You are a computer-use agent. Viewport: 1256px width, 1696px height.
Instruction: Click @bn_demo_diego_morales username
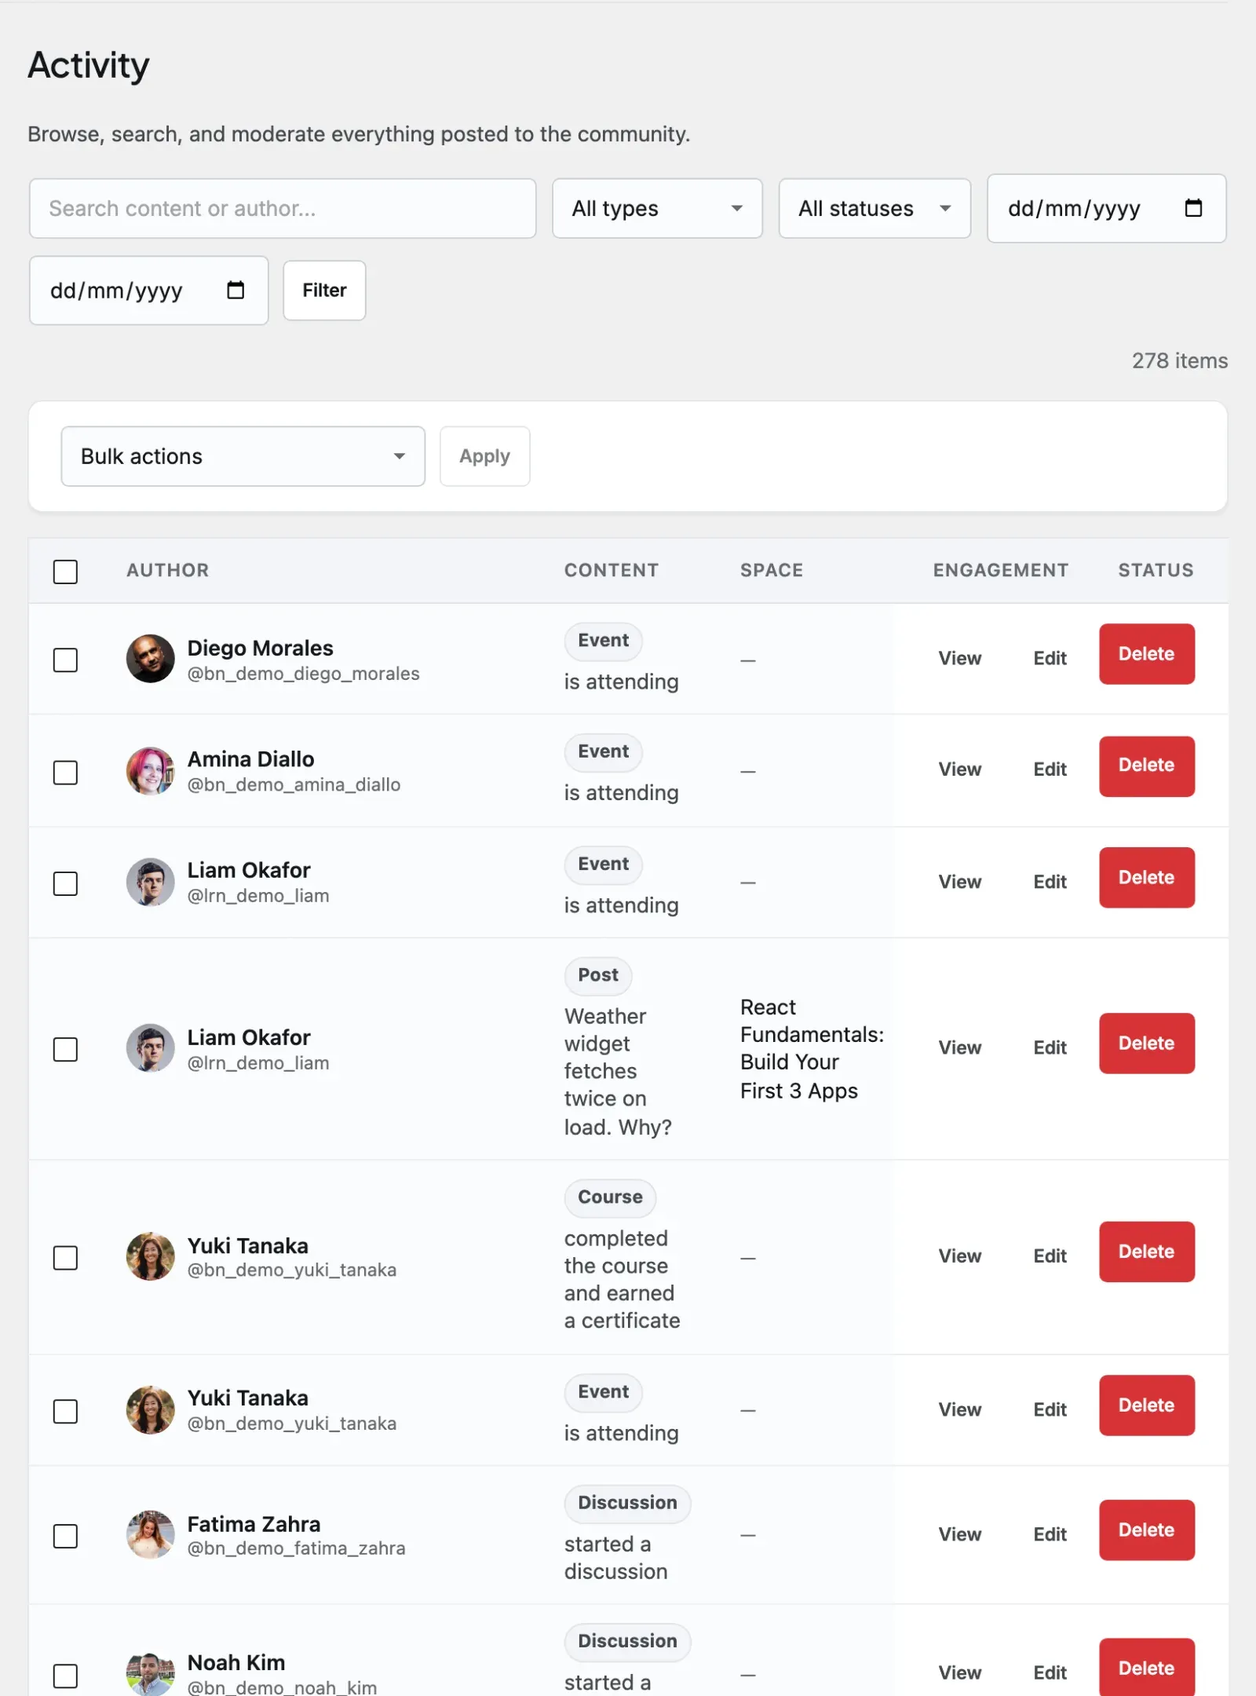coord(303,674)
